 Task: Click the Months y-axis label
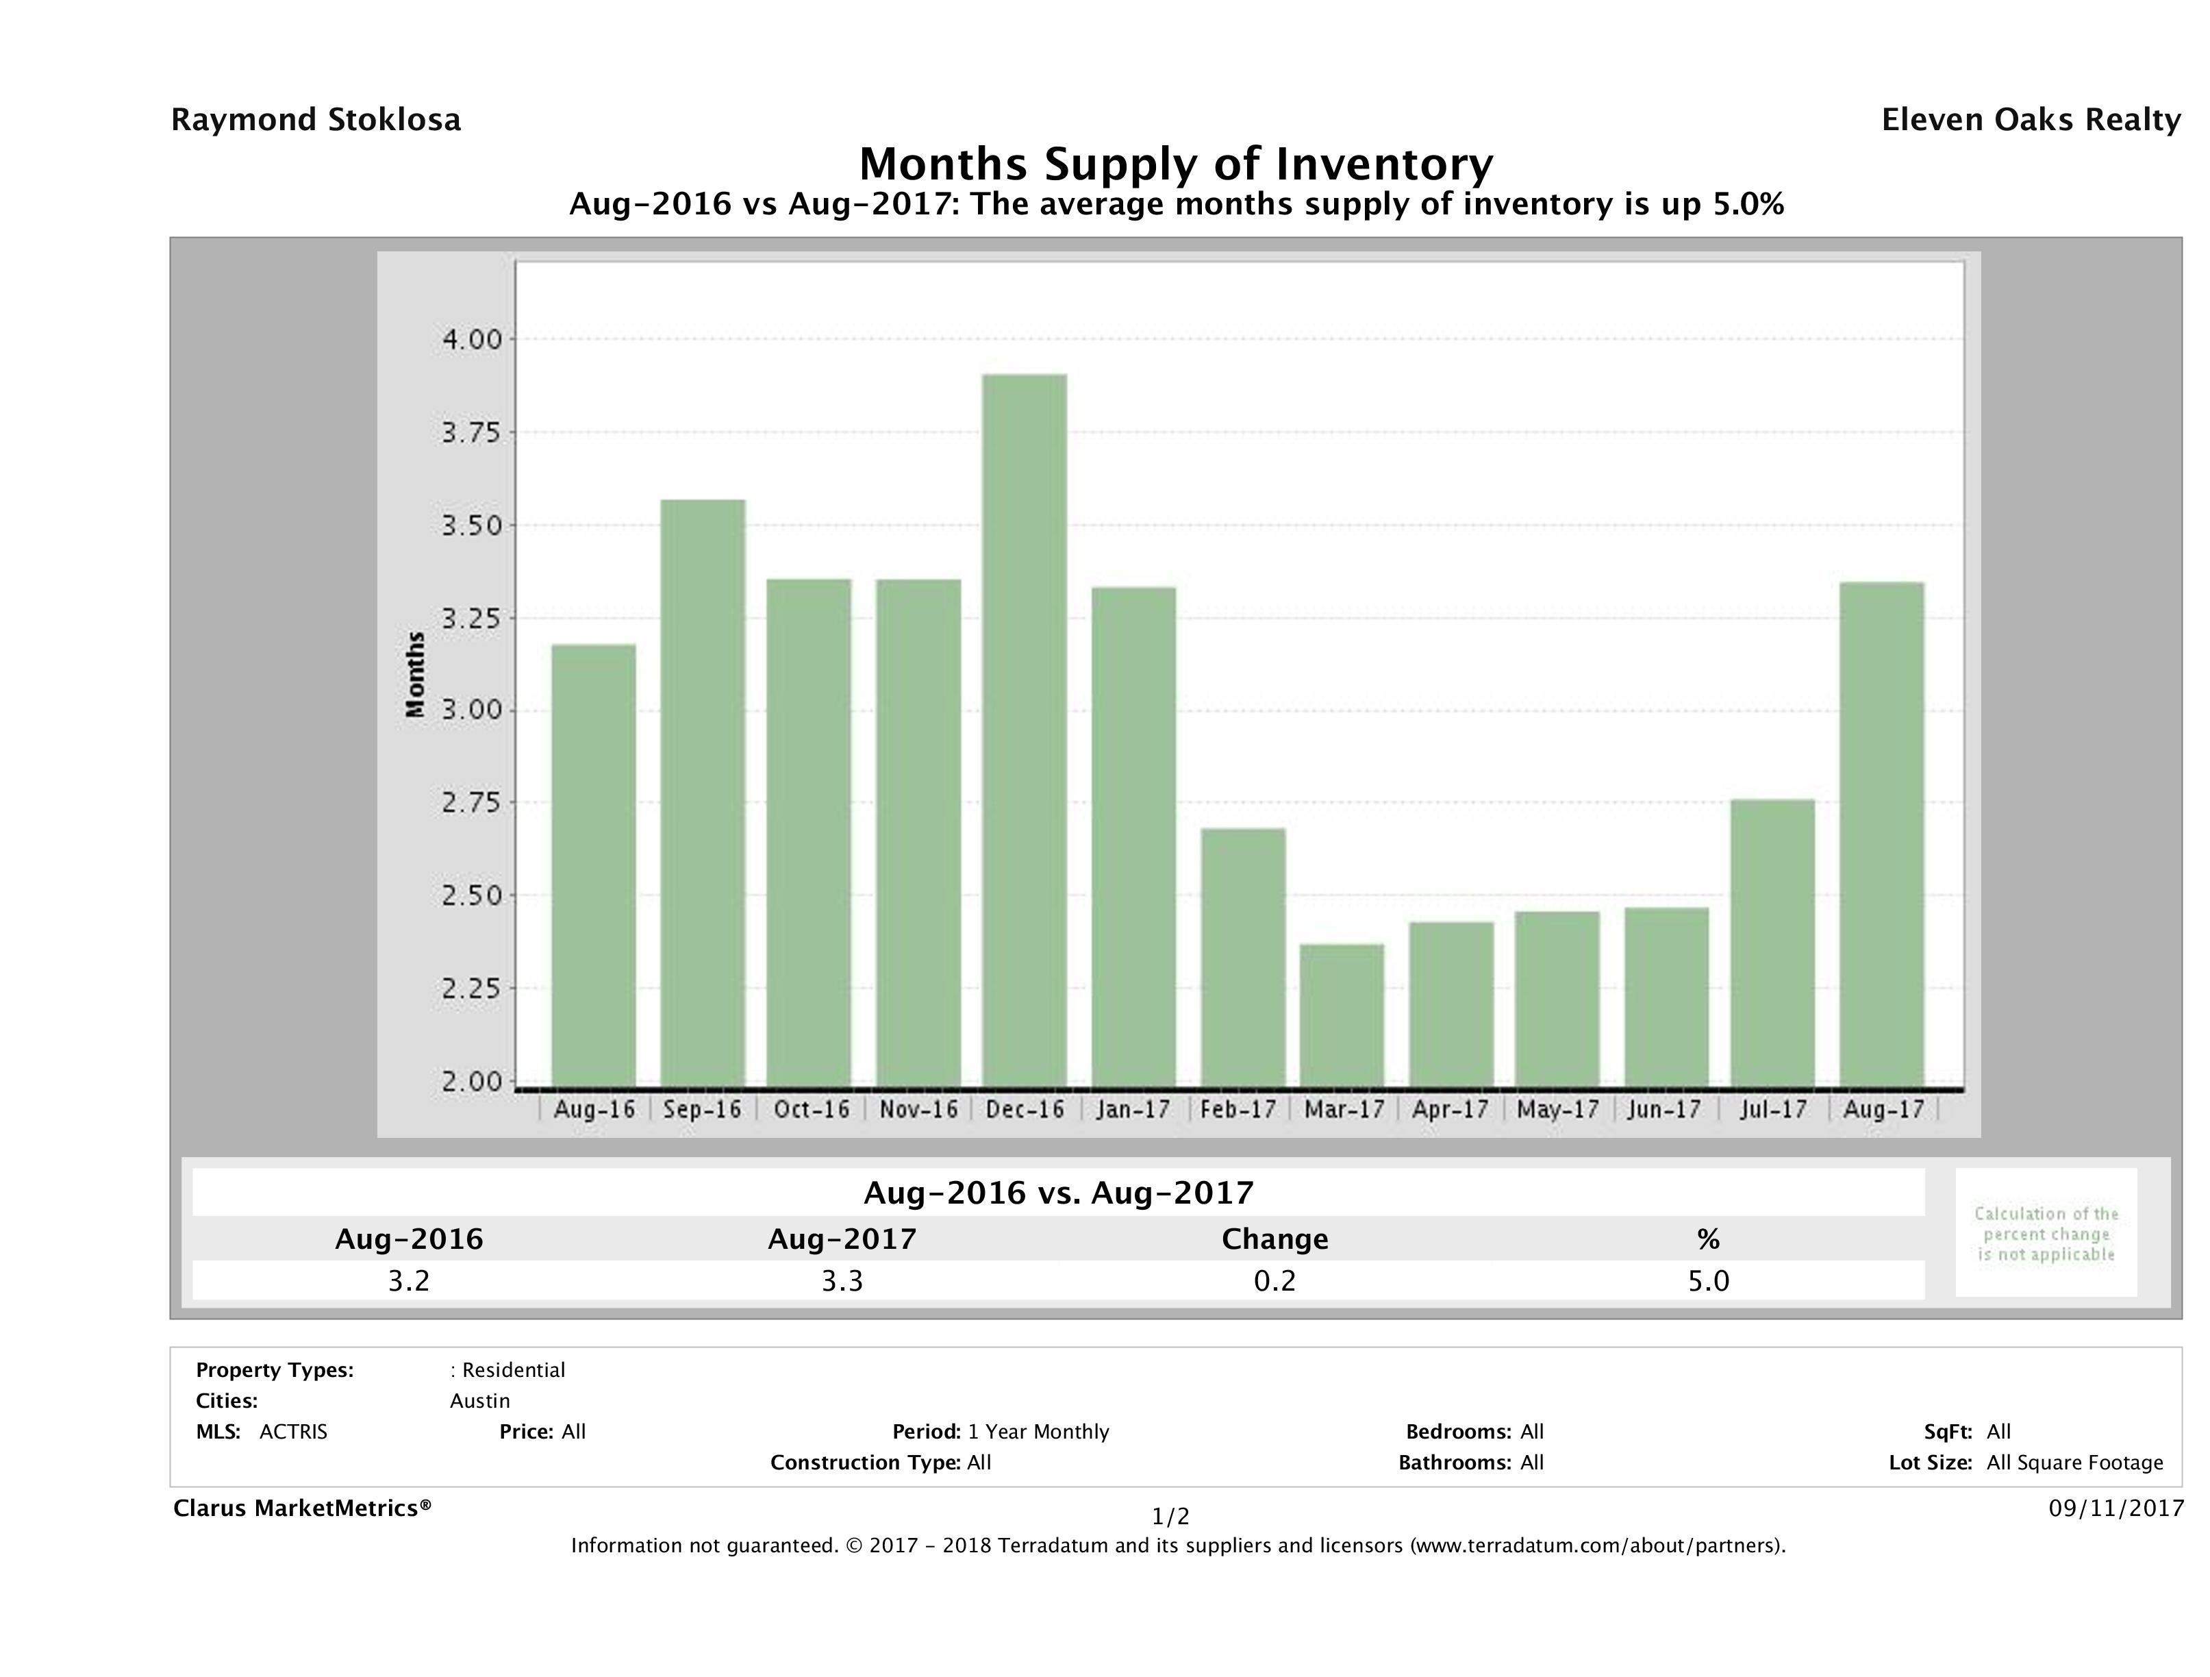(x=416, y=675)
